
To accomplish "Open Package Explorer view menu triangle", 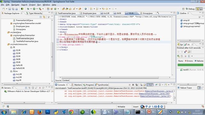I will pyautogui.click(x=52, y=17).
